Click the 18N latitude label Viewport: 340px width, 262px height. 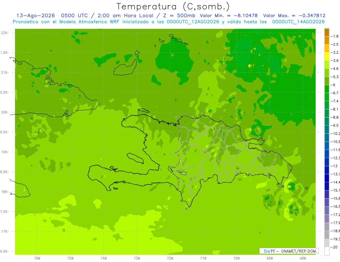[5, 192]
